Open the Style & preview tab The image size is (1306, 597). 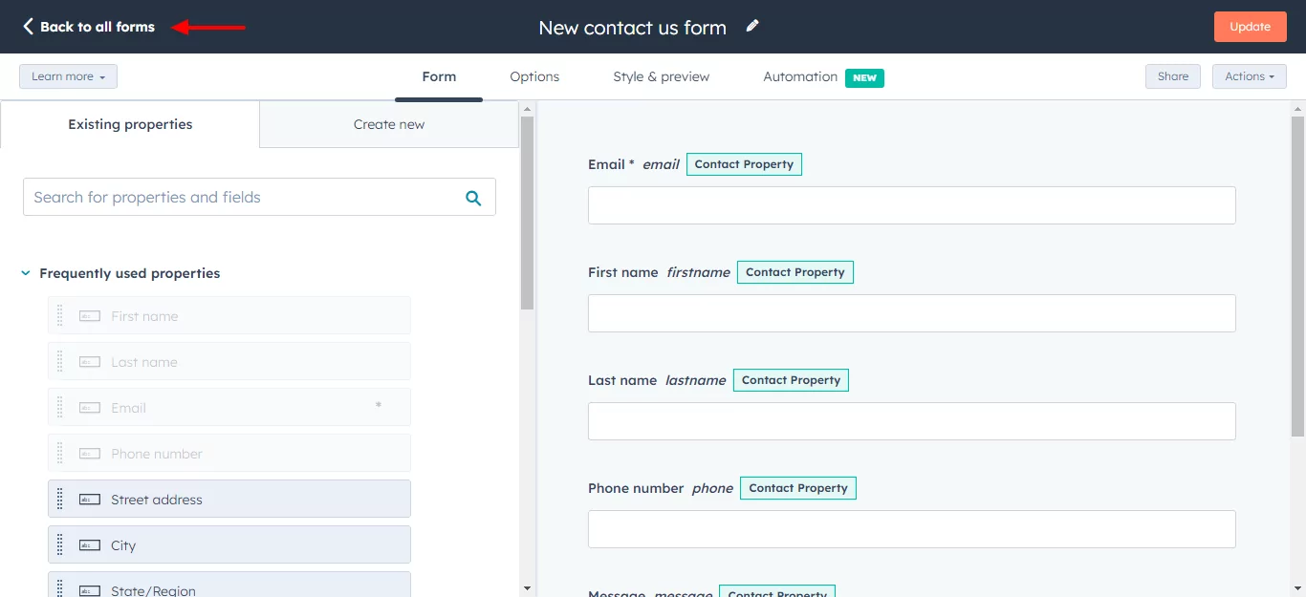point(662,76)
